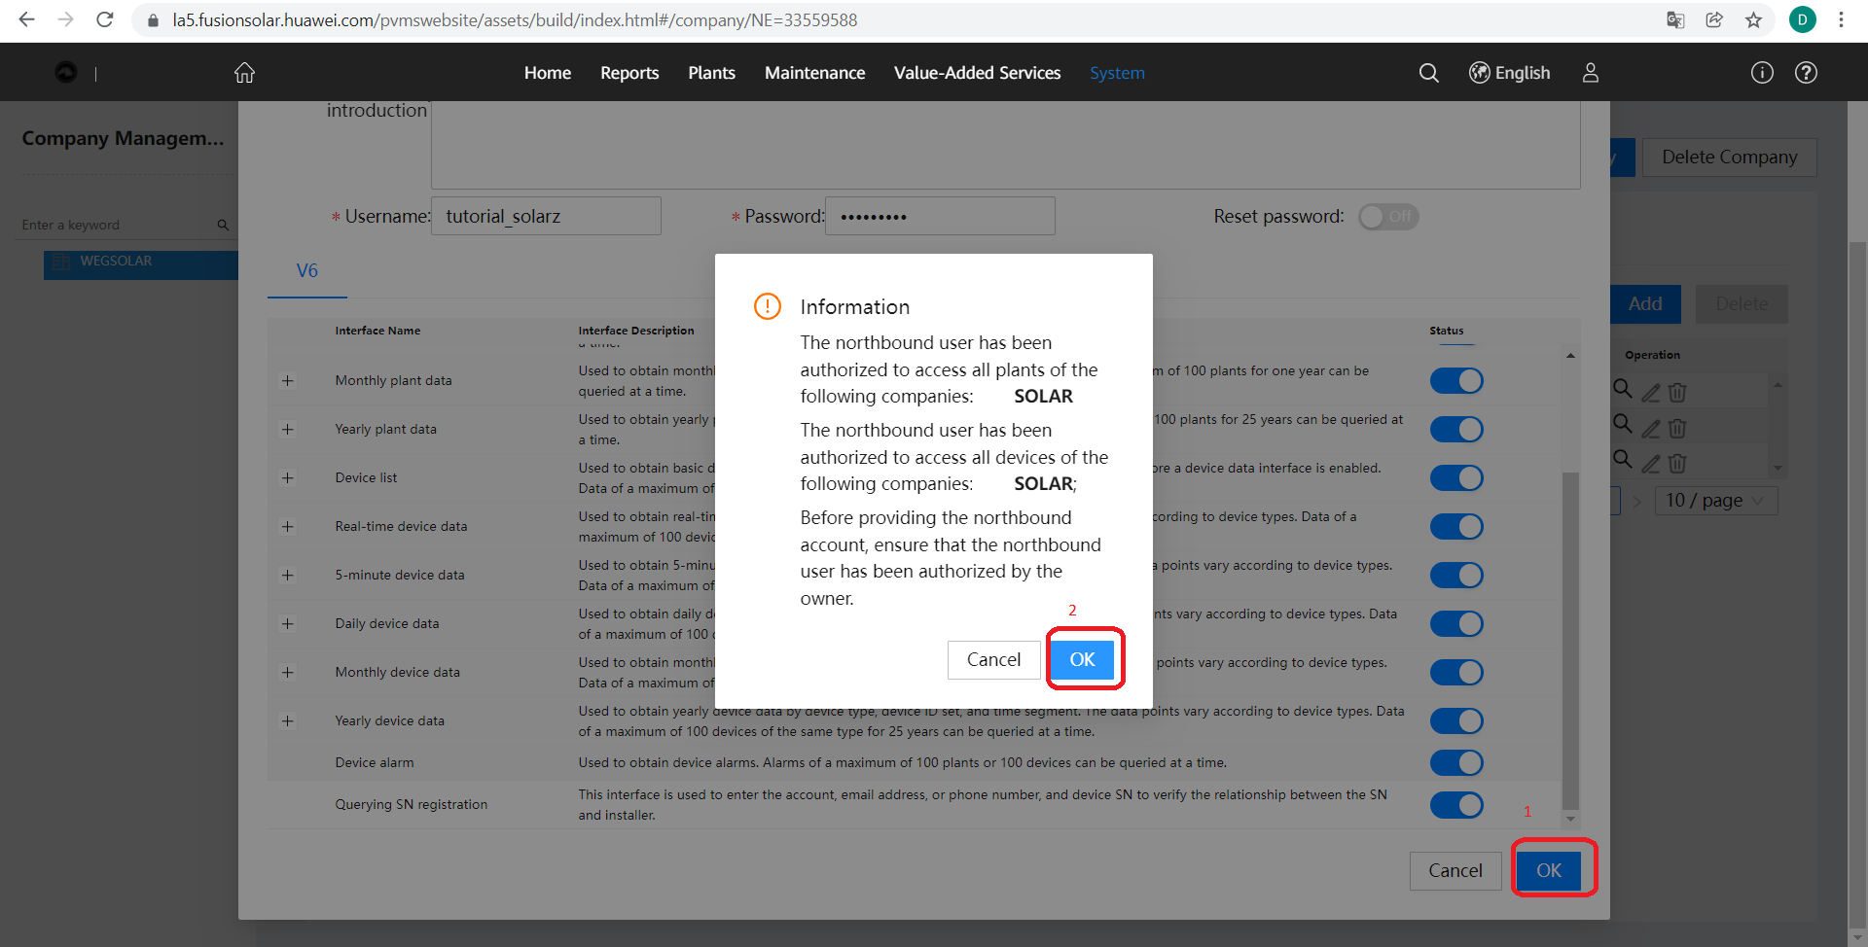Turn off Querying SN registration switch
The height and width of the screenshot is (947, 1868).
pos(1455,805)
